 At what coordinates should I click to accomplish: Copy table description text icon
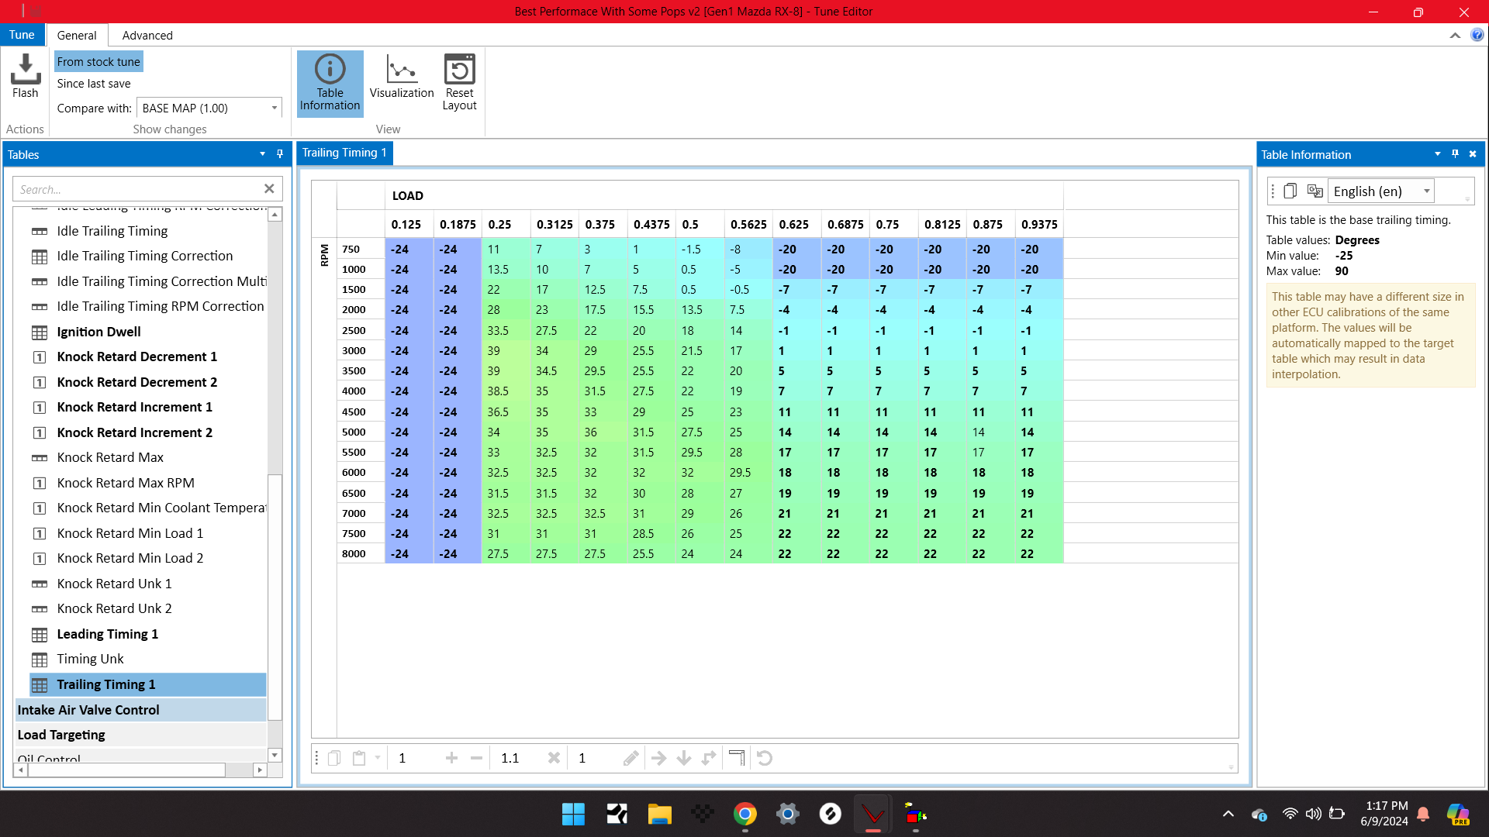pos(1290,191)
